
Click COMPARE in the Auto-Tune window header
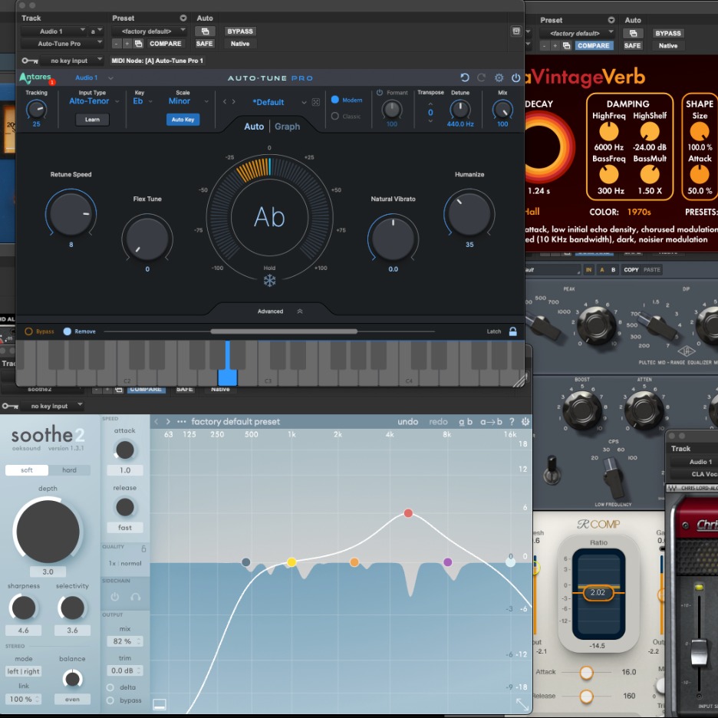(x=165, y=44)
